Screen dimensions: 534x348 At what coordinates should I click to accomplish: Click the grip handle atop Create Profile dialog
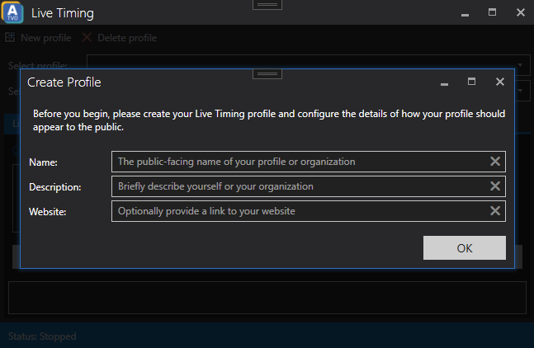click(267, 74)
